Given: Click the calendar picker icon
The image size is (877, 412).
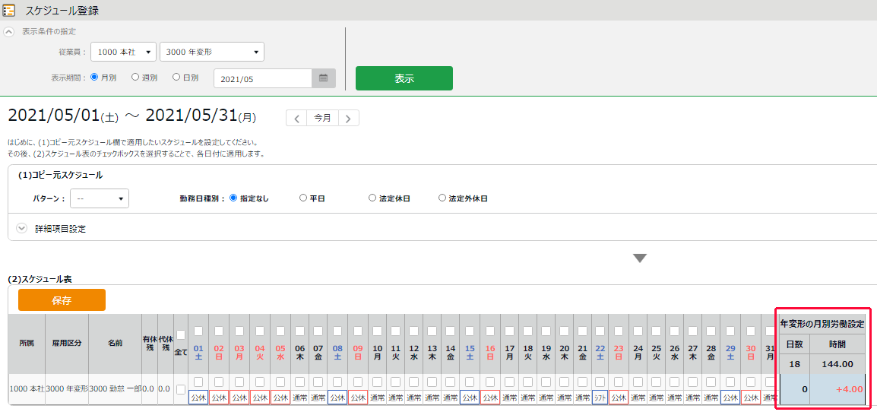Looking at the screenshot, I should pos(323,78).
